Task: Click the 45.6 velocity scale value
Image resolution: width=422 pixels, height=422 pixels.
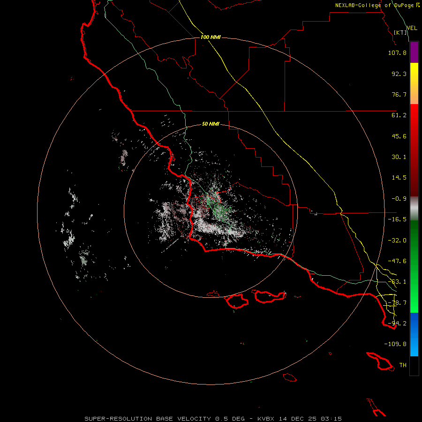Action: pyautogui.click(x=399, y=136)
